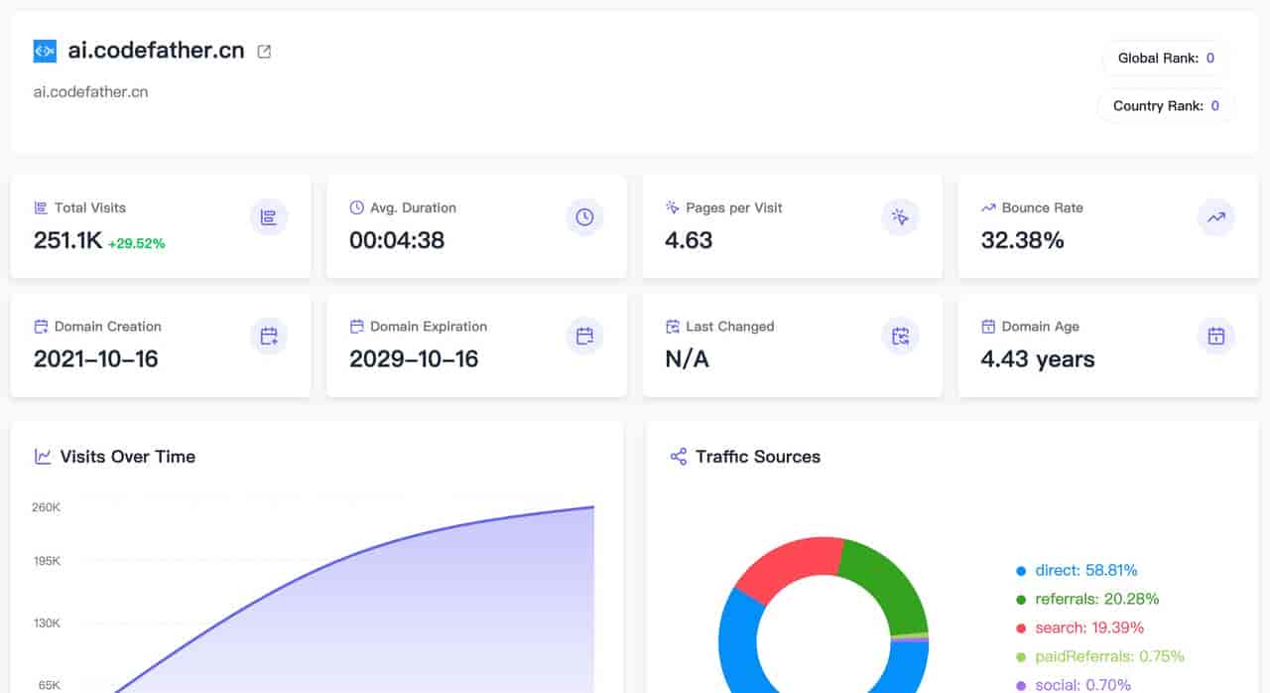This screenshot has height=693, width=1270.
Task: Click the small trend icon left of Bounce Rate
Action: [988, 208]
